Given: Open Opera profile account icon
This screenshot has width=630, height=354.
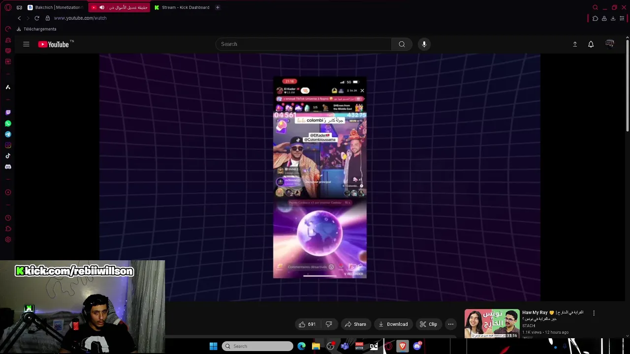Looking at the screenshot, I should tap(604, 18).
